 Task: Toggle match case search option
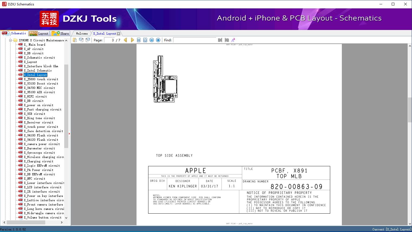[x=233, y=40]
